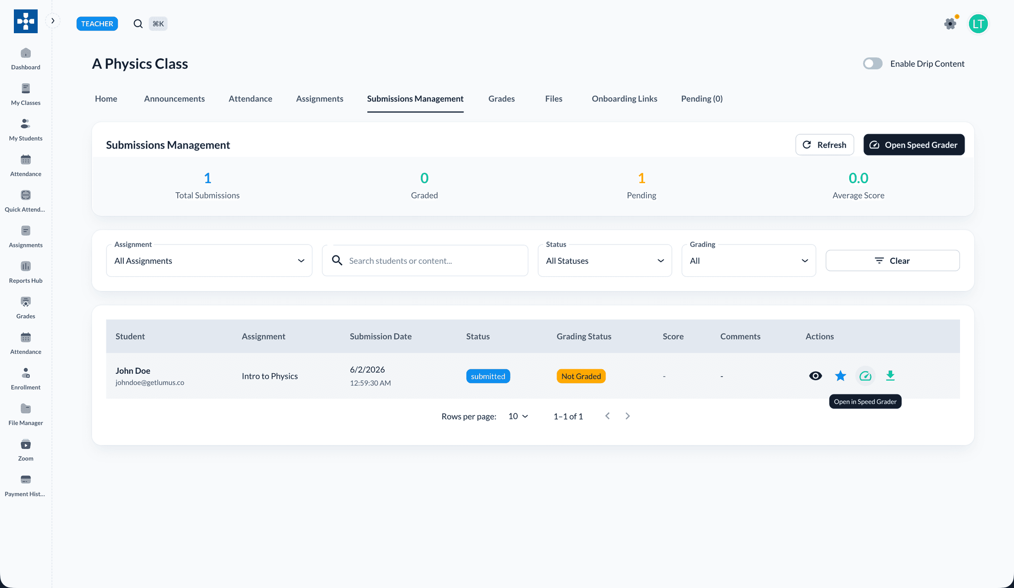Open the Grading filter dropdown
This screenshot has width=1014, height=588.
[749, 261]
